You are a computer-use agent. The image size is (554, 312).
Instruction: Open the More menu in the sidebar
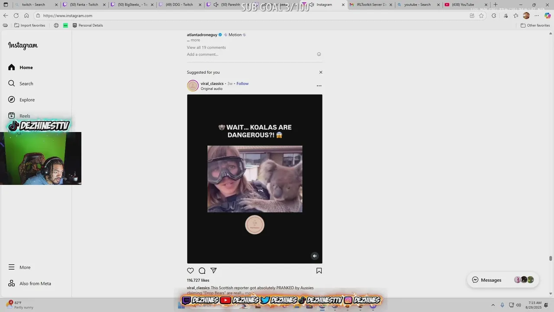tap(19, 267)
